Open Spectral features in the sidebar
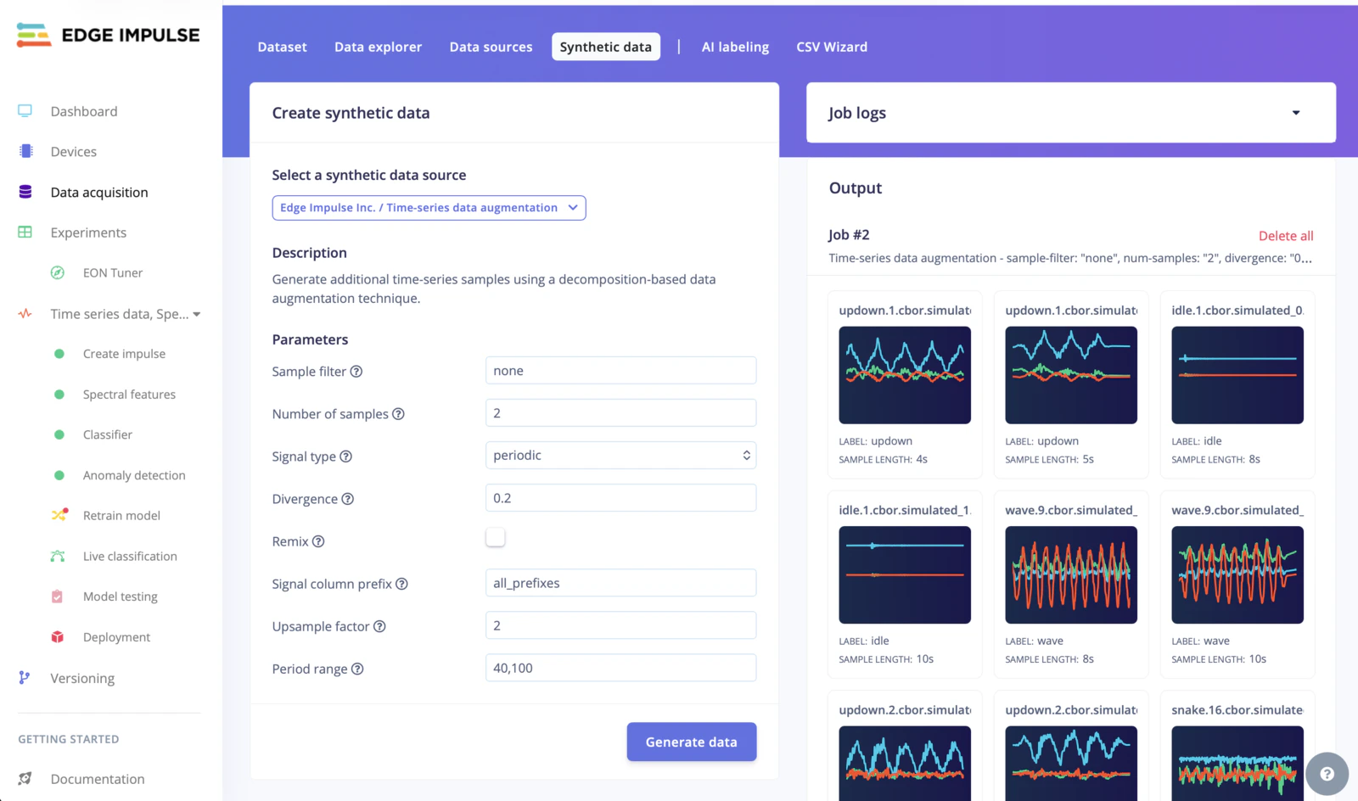Image resolution: width=1358 pixels, height=801 pixels. (x=129, y=395)
